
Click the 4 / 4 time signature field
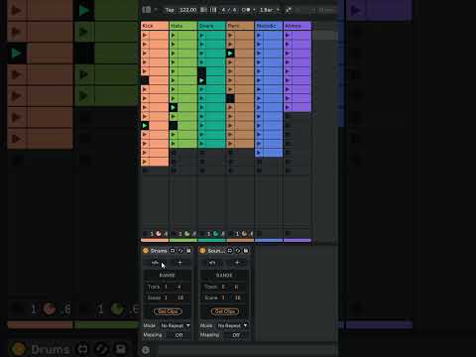point(229,10)
